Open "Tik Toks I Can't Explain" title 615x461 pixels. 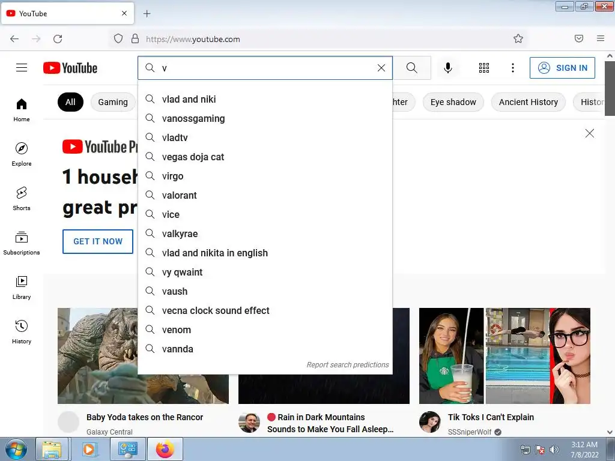click(491, 417)
